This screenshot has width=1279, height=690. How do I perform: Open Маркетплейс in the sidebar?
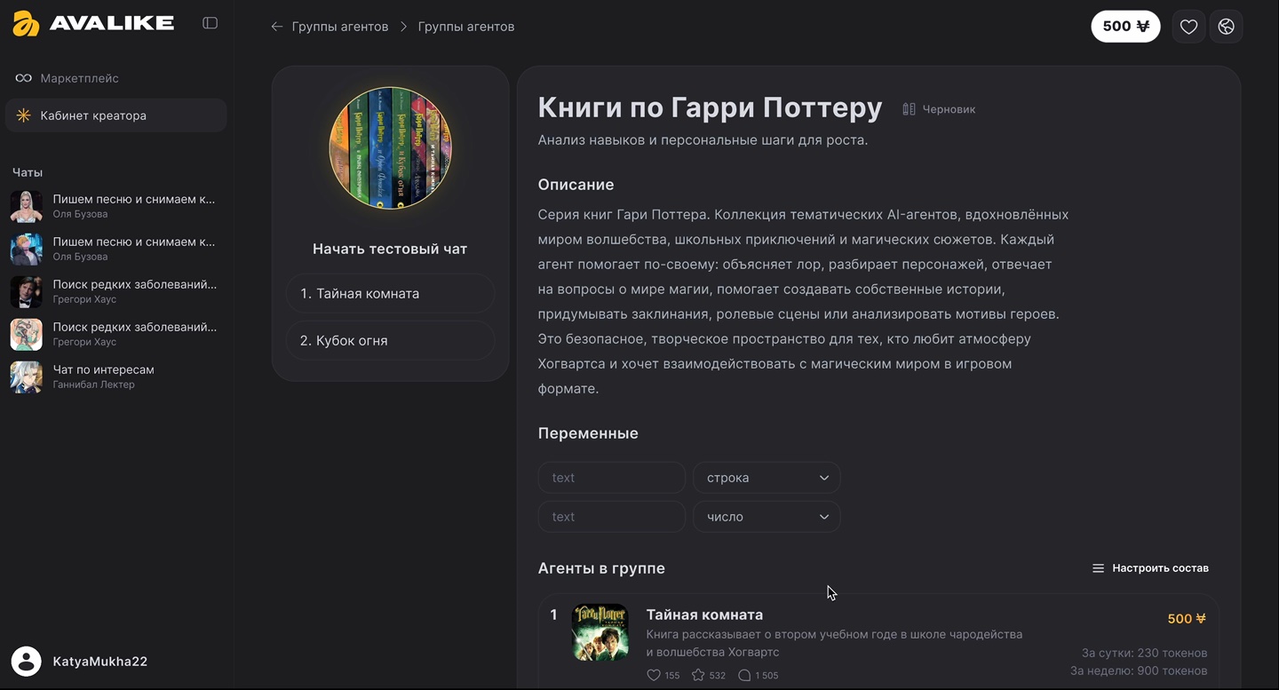[116, 78]
